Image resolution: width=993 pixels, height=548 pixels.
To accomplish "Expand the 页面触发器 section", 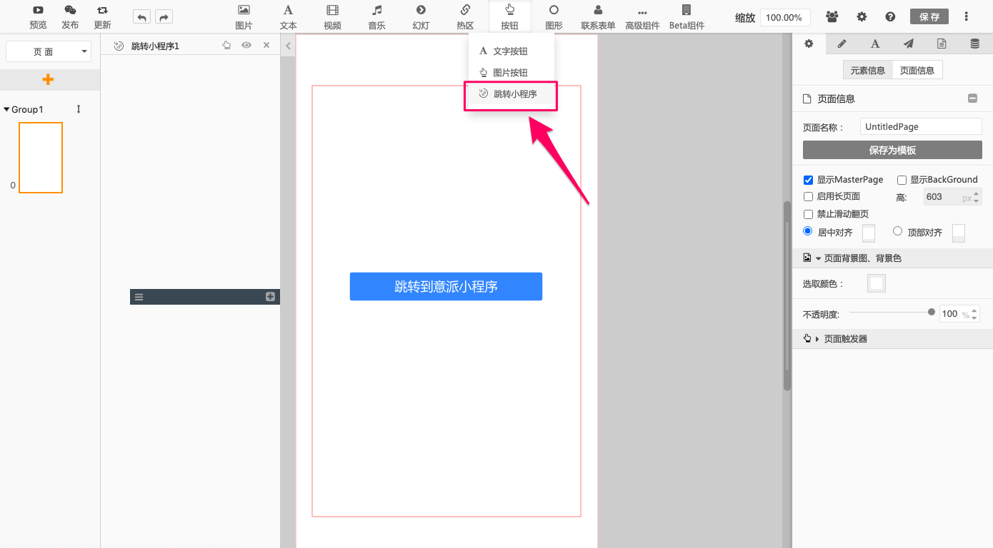I will click(818, 339).
